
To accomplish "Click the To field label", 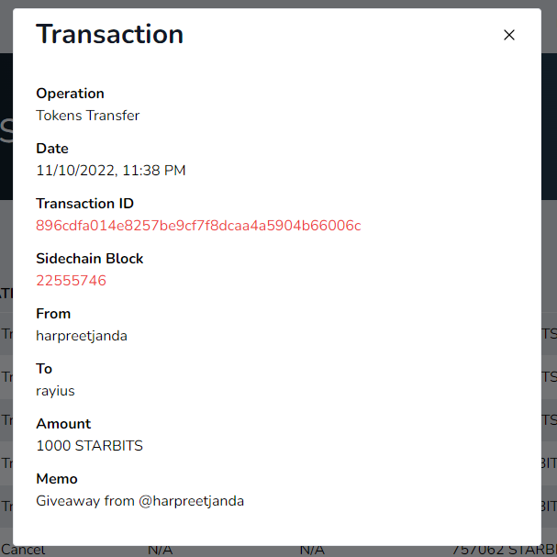I will [45, 369].
